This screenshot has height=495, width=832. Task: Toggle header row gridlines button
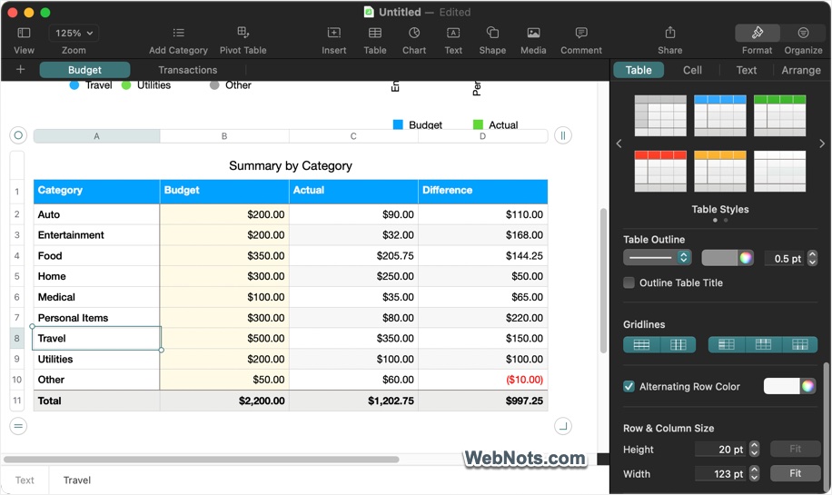[x=763, y=345]
